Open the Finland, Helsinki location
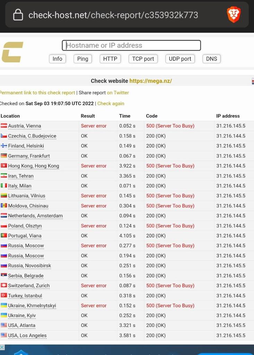Screen dimensions: 254x355 [26, 146]
